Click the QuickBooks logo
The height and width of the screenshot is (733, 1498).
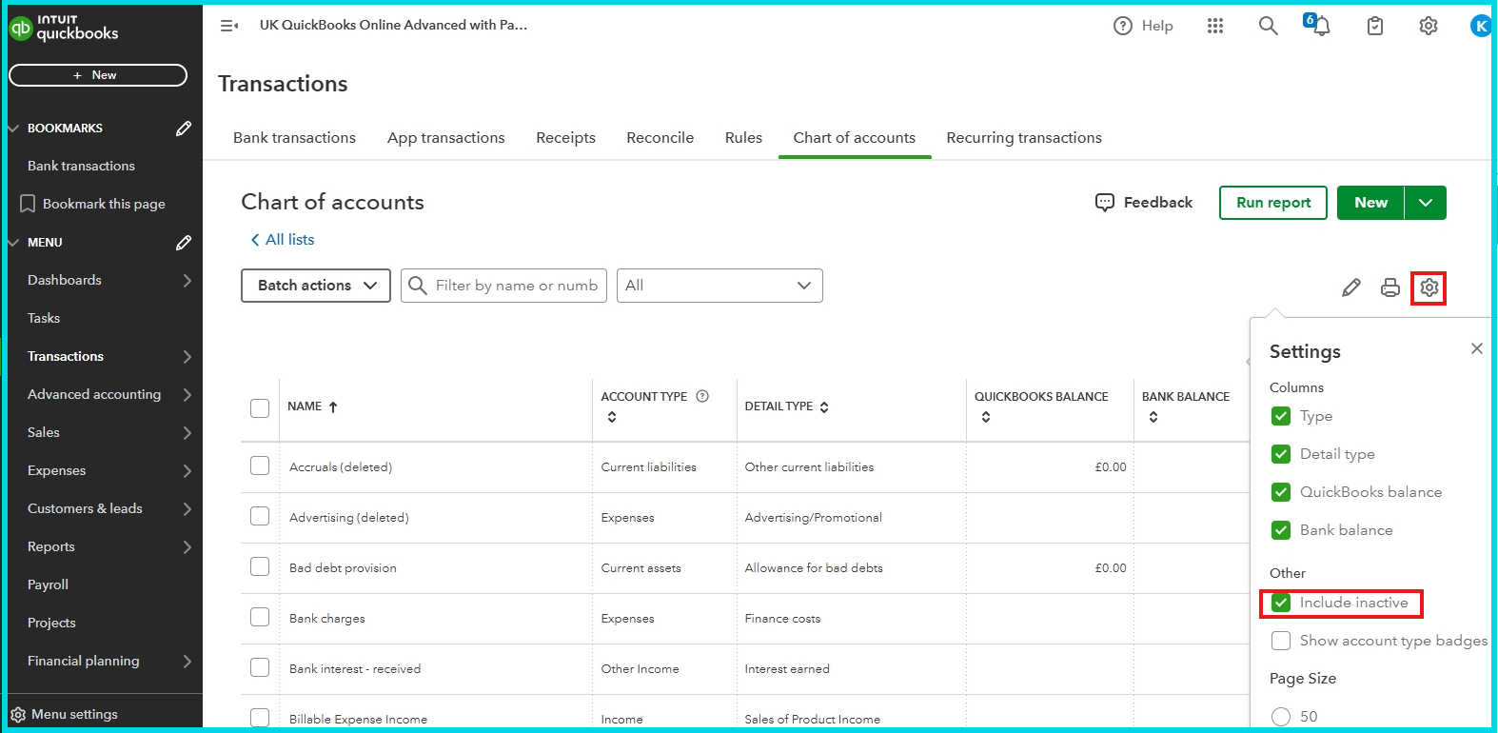point(64,28)
